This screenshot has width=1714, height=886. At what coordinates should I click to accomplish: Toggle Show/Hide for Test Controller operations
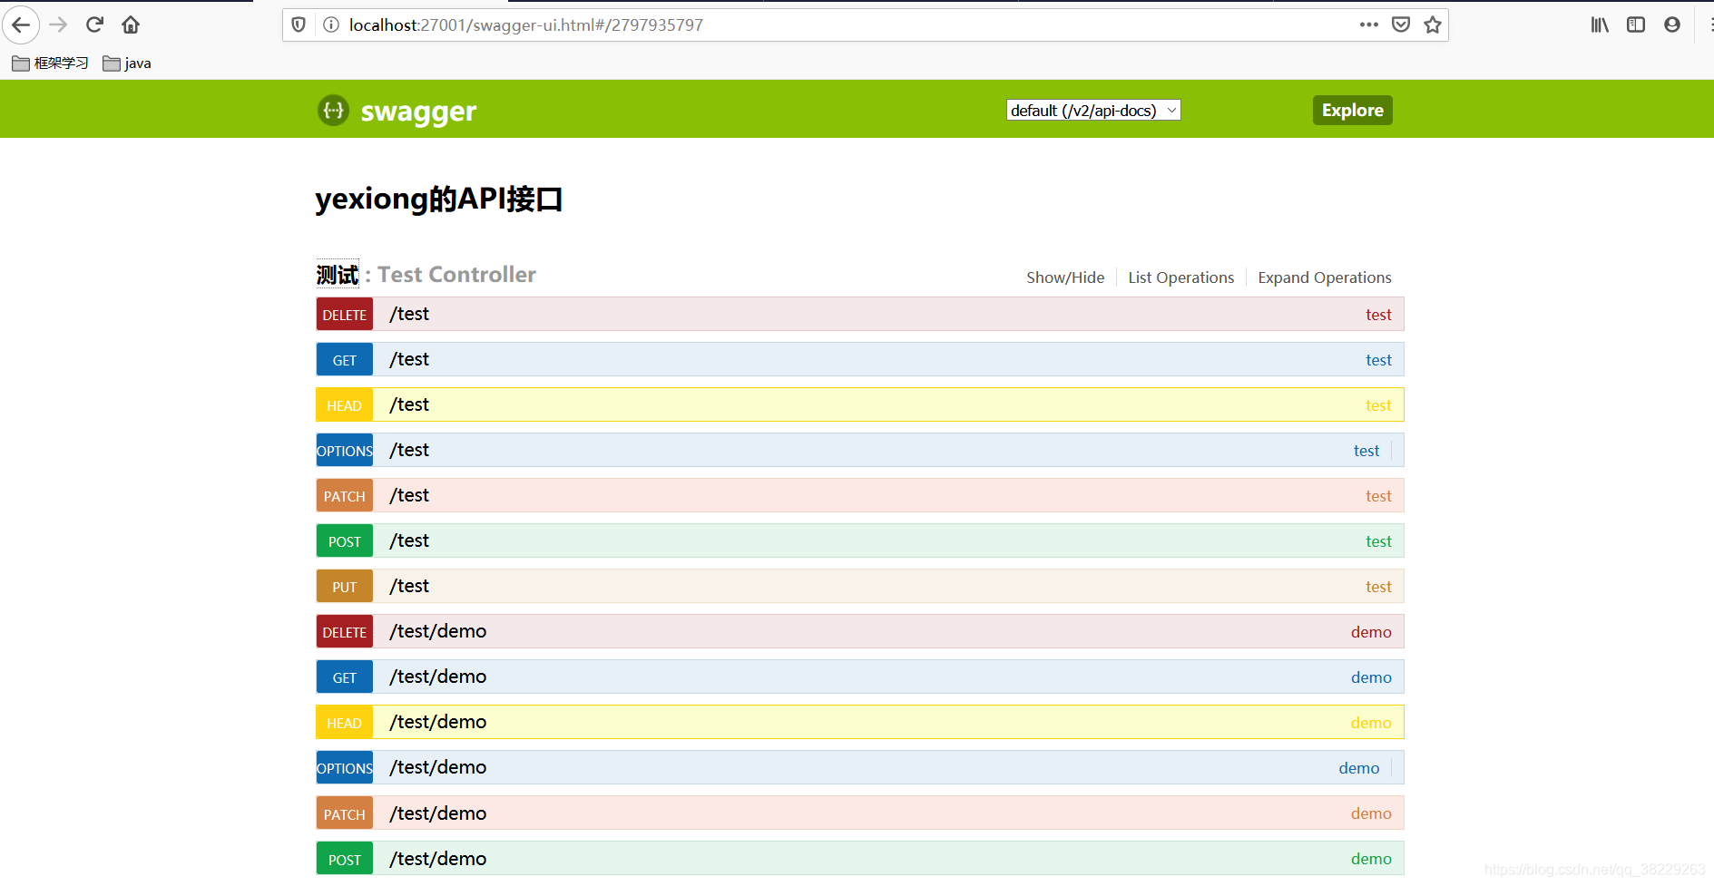coord(1064,277)
